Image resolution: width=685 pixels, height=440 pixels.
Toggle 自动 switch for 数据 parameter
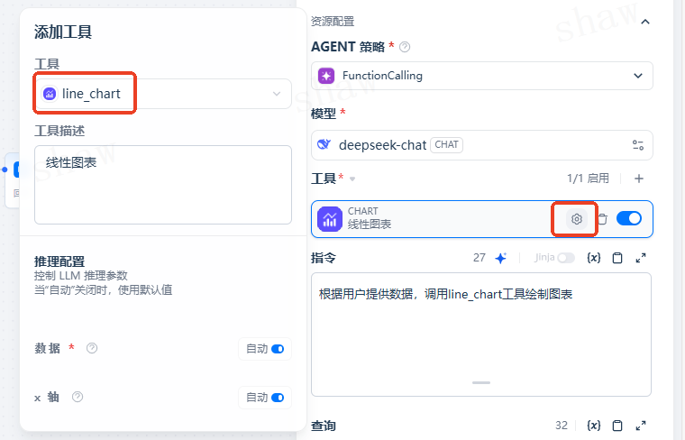coord(278,349)
